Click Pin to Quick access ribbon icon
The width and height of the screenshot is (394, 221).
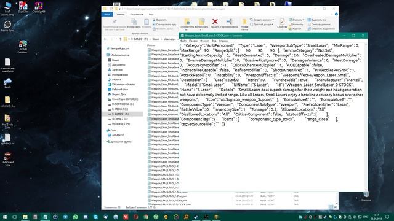pyautogui.click(x=115, y=22)
